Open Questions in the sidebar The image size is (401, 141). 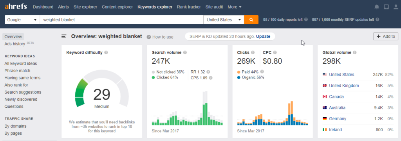tap(14, 106)
